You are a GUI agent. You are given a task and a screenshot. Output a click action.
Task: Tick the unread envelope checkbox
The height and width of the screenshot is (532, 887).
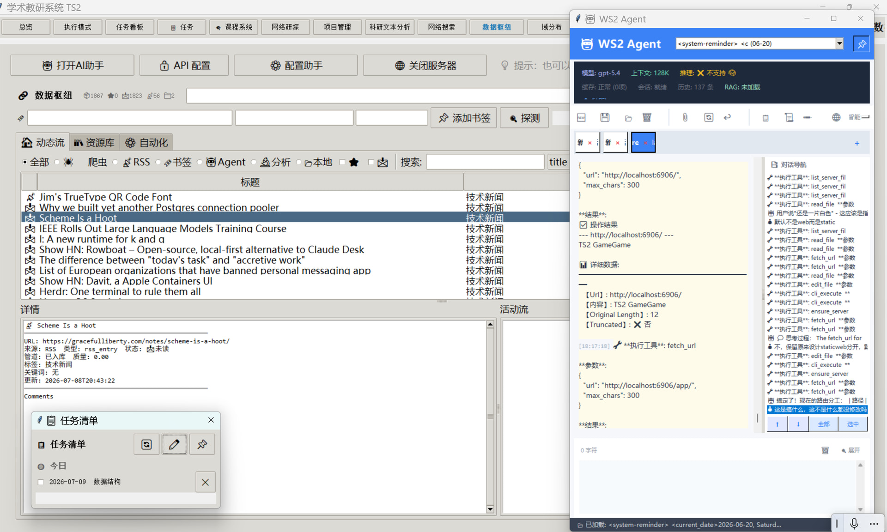(371, 162)
